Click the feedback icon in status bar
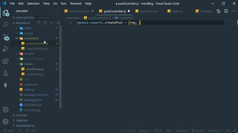The height and width of the screenshot is (133, 238). (x=227, y=131)
